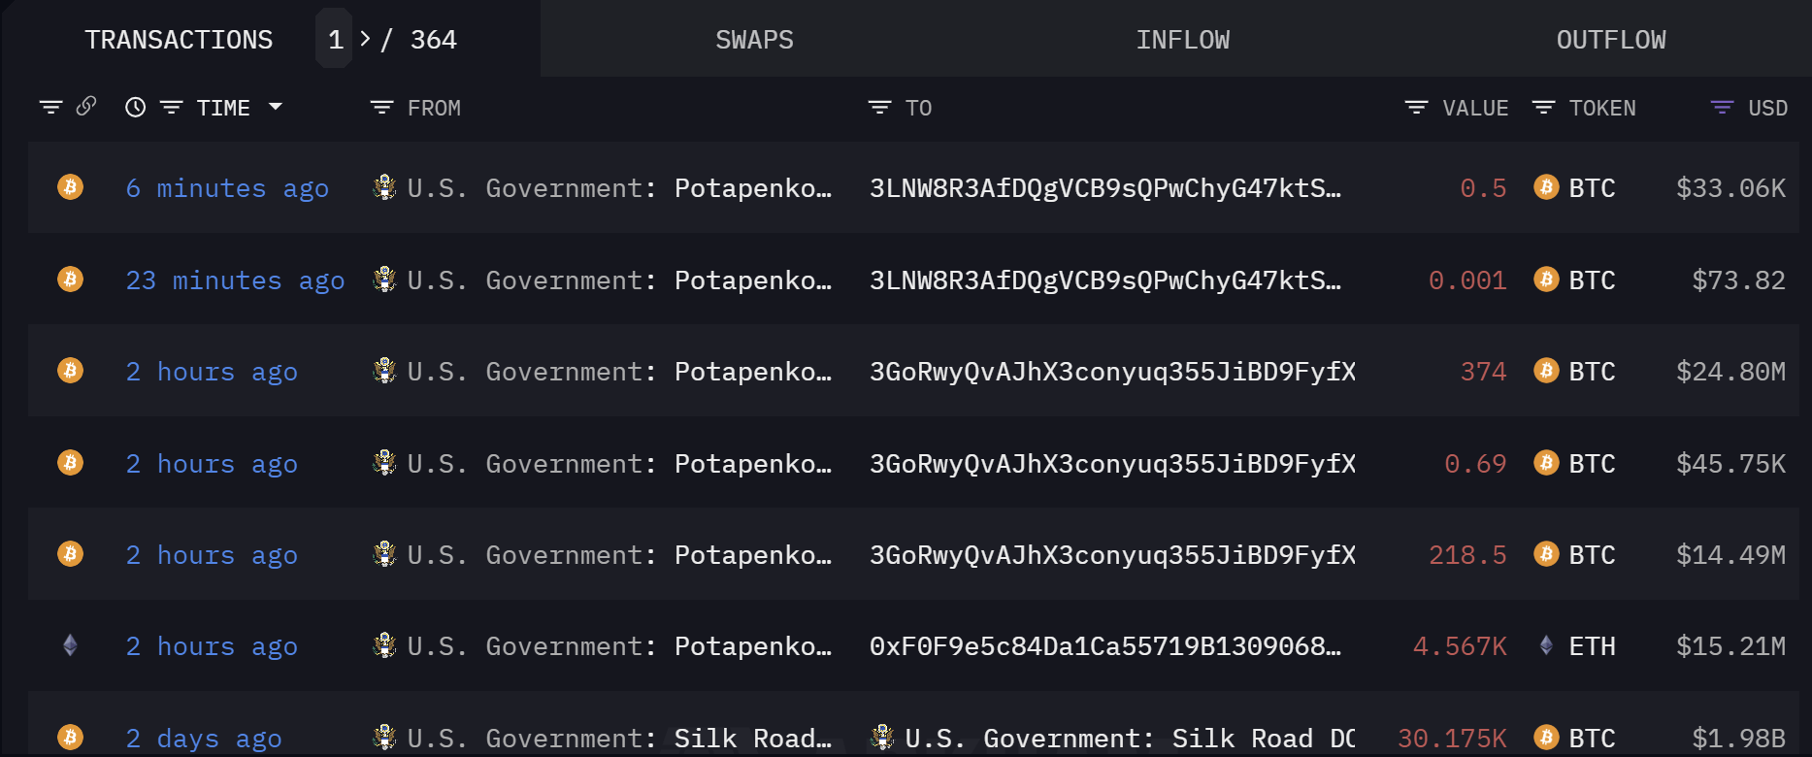The height and width of the screenshot is (757, 1812).
Task: Open the TIME column filter icon
Action: (171, 107)
